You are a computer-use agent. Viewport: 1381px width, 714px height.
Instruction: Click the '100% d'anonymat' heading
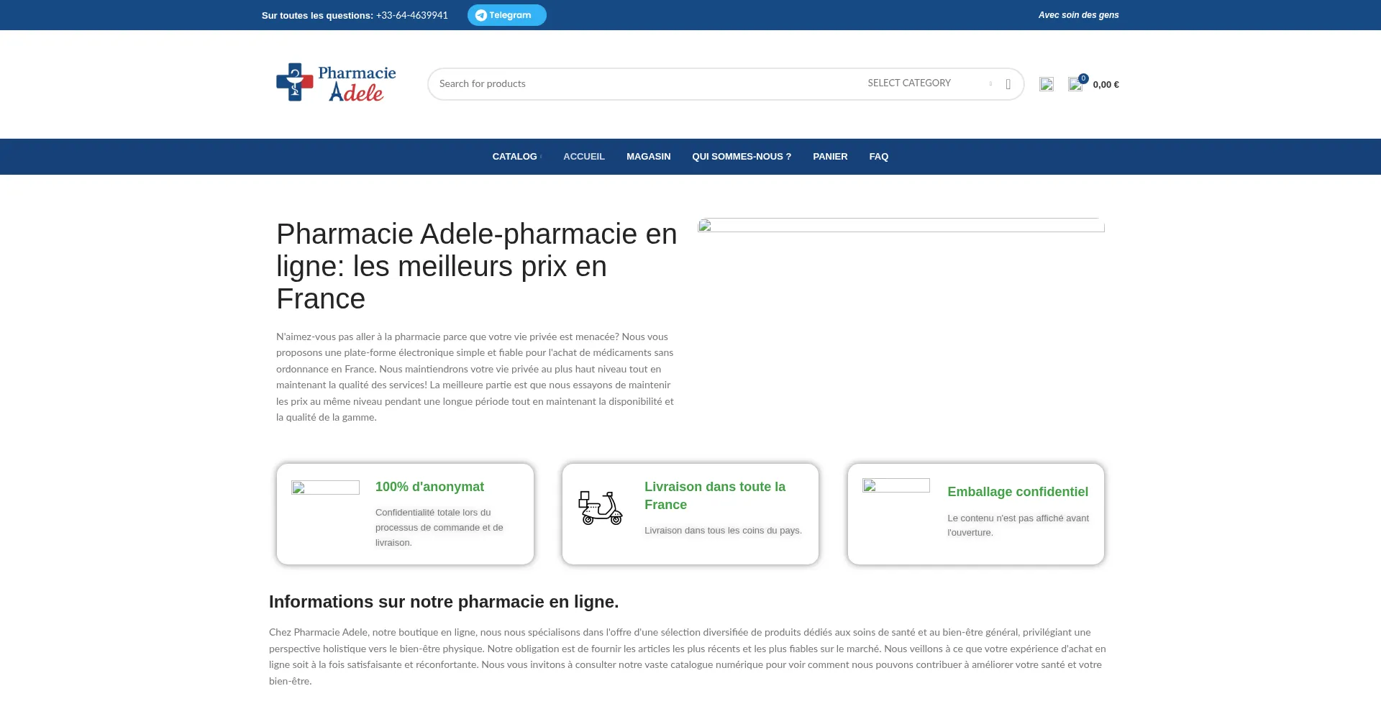(429, 487)
